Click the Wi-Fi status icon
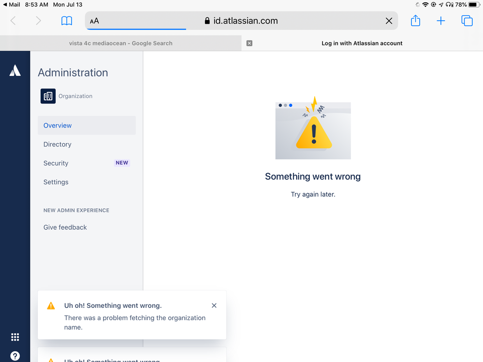 pyautogui.click(x=425, y=5)
